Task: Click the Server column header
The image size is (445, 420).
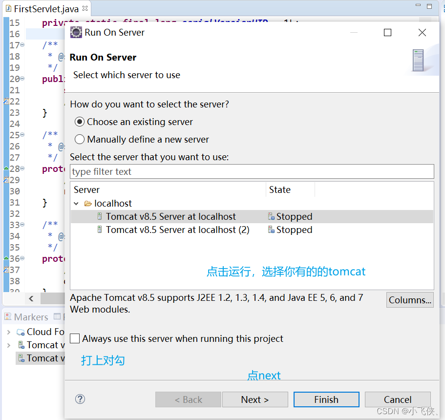Action: click(168, 189)
